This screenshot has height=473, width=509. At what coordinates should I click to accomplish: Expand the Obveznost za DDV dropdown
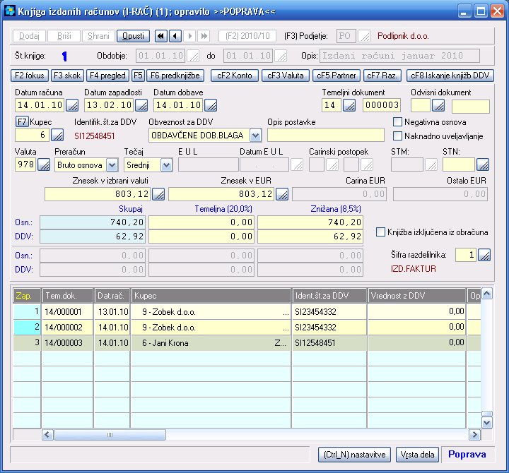[255, 135]
